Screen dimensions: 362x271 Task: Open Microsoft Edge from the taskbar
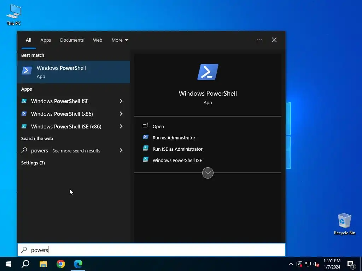[78, 264]
